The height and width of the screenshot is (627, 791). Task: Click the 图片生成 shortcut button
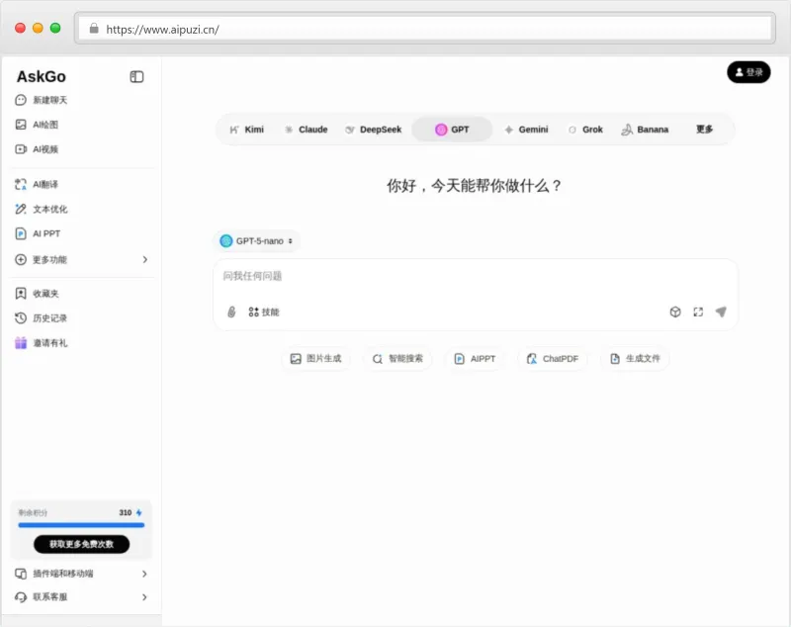tap(315, 359)
